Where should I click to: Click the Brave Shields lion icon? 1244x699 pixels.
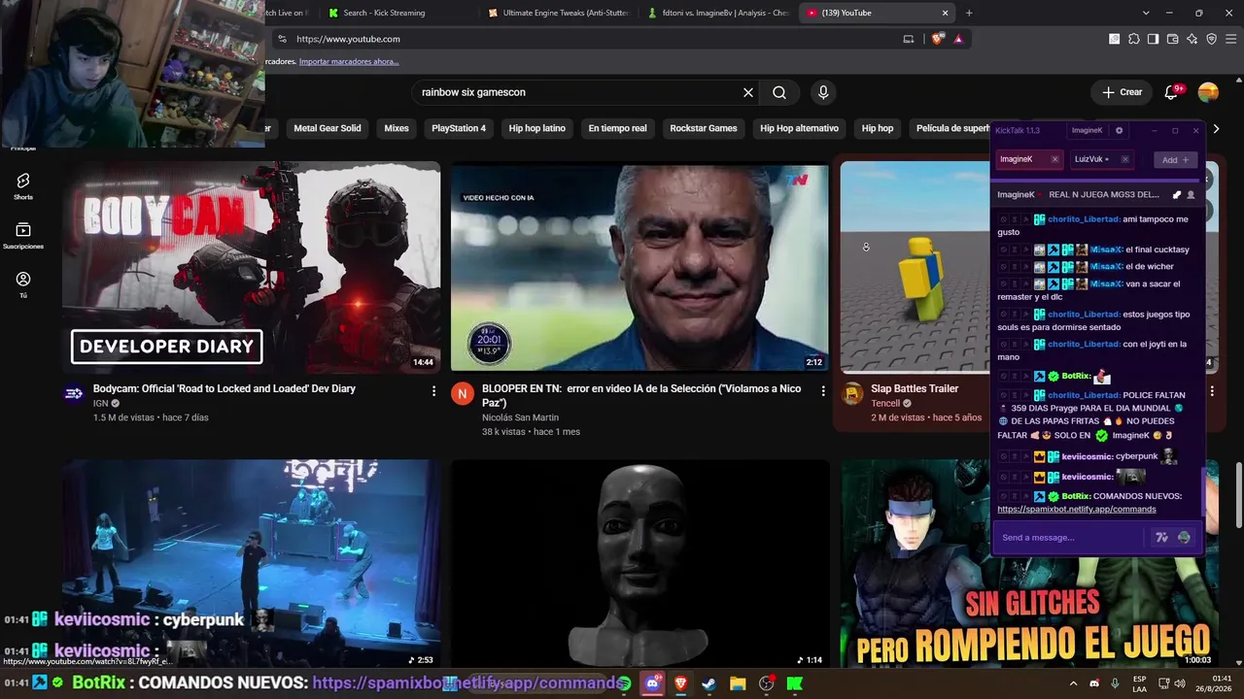(938, 39)
